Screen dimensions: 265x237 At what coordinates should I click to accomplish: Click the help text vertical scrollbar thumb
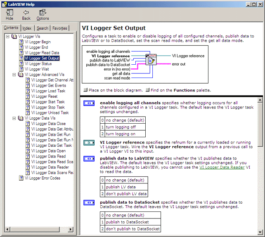click(x=260, y=124)
